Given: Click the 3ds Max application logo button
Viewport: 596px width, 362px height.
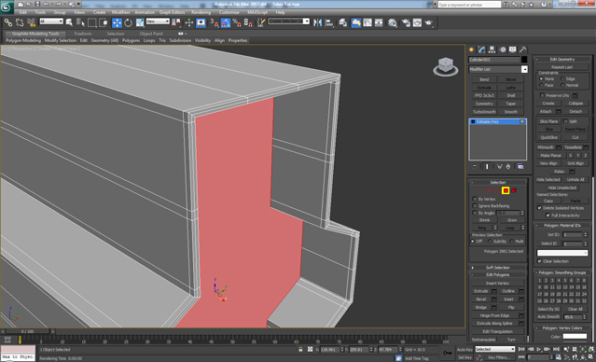Looking at the screenshot, I should coord(7,7).
